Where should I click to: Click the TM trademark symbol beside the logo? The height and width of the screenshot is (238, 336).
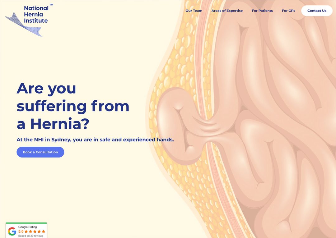(51, 4)
